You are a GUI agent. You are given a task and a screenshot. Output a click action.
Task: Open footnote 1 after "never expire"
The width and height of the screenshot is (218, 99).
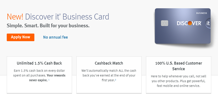tap(49, 80)
